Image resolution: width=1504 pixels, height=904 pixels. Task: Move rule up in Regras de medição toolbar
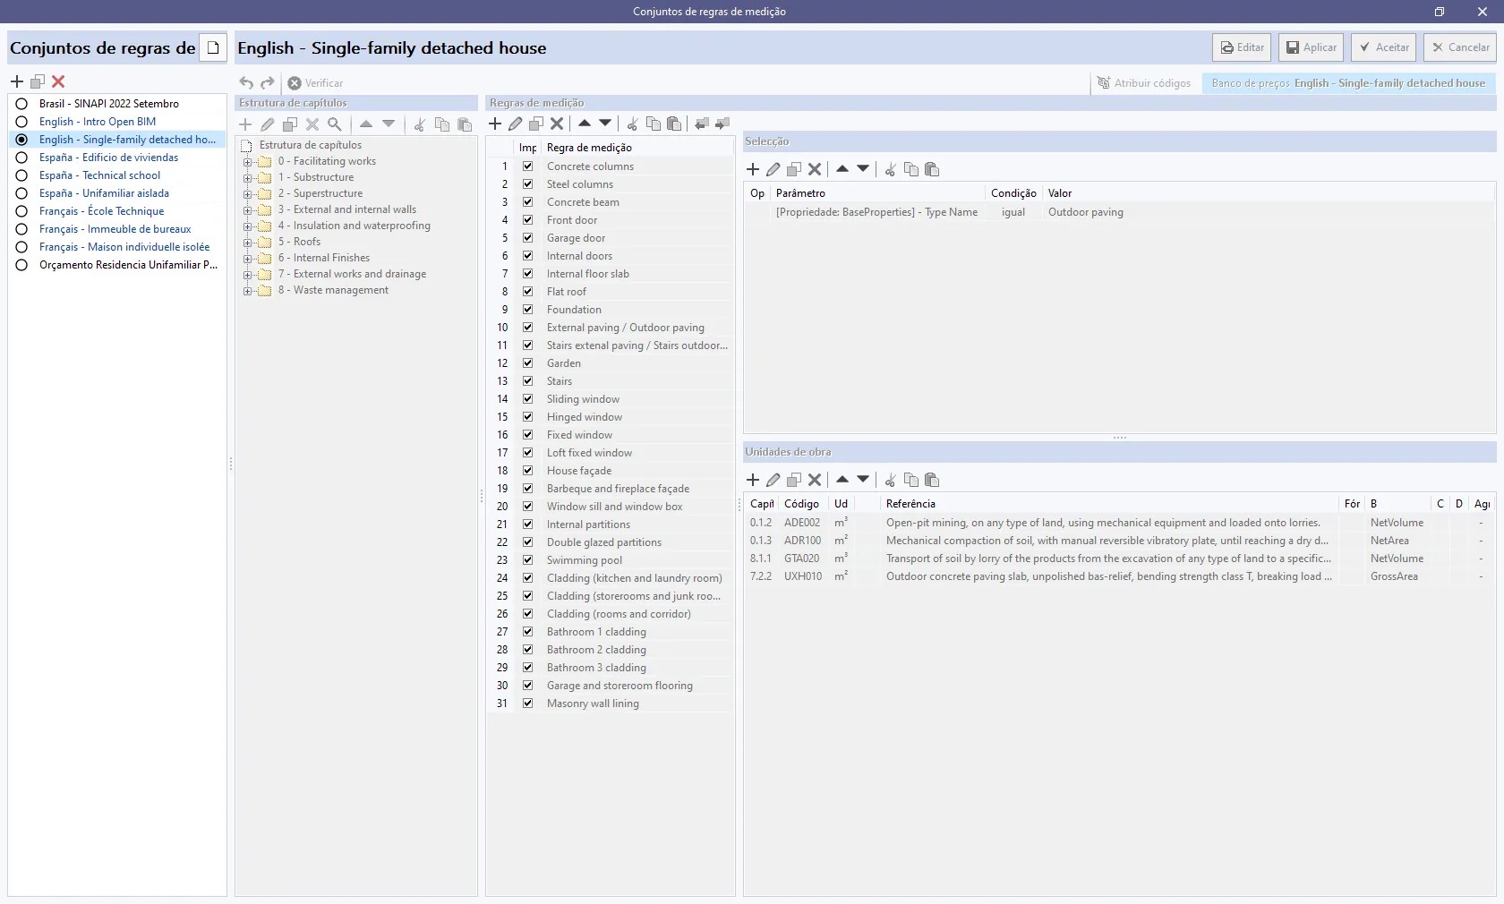[585, 124]
